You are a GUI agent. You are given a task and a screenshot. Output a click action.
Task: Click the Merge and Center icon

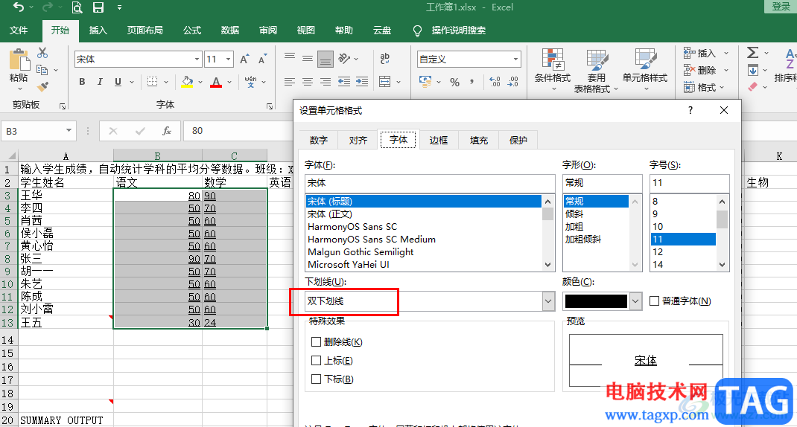[385, 82]
